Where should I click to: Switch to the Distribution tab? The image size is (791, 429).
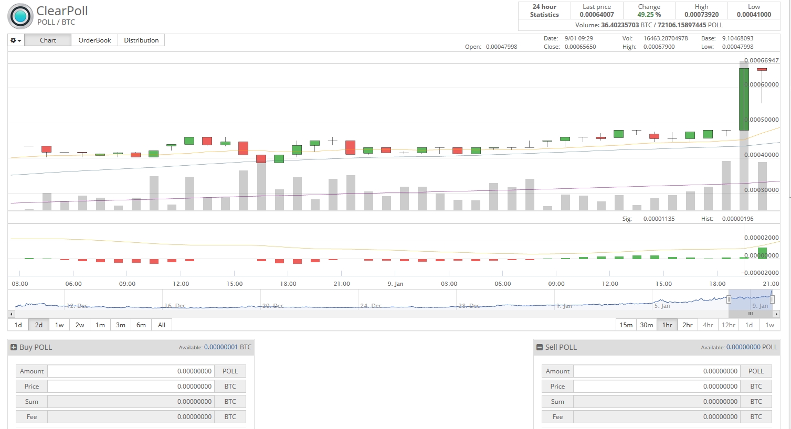(141, 40)
